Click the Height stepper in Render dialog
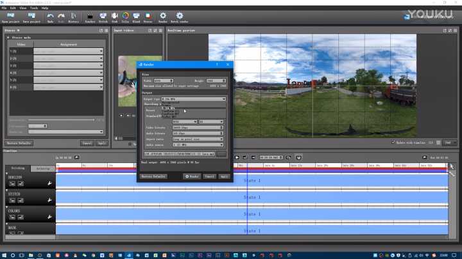Image resolution: width=462 pixels, height=259 pixels. [x=224, y=81]
